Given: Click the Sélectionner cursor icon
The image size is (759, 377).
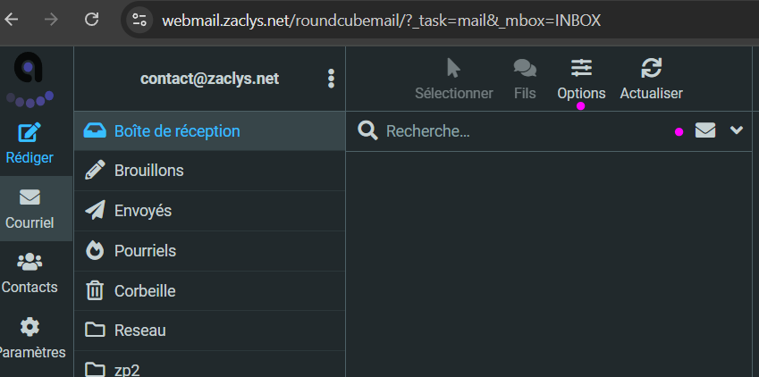Looking at the screenshot, I should [x=453, y=69].
